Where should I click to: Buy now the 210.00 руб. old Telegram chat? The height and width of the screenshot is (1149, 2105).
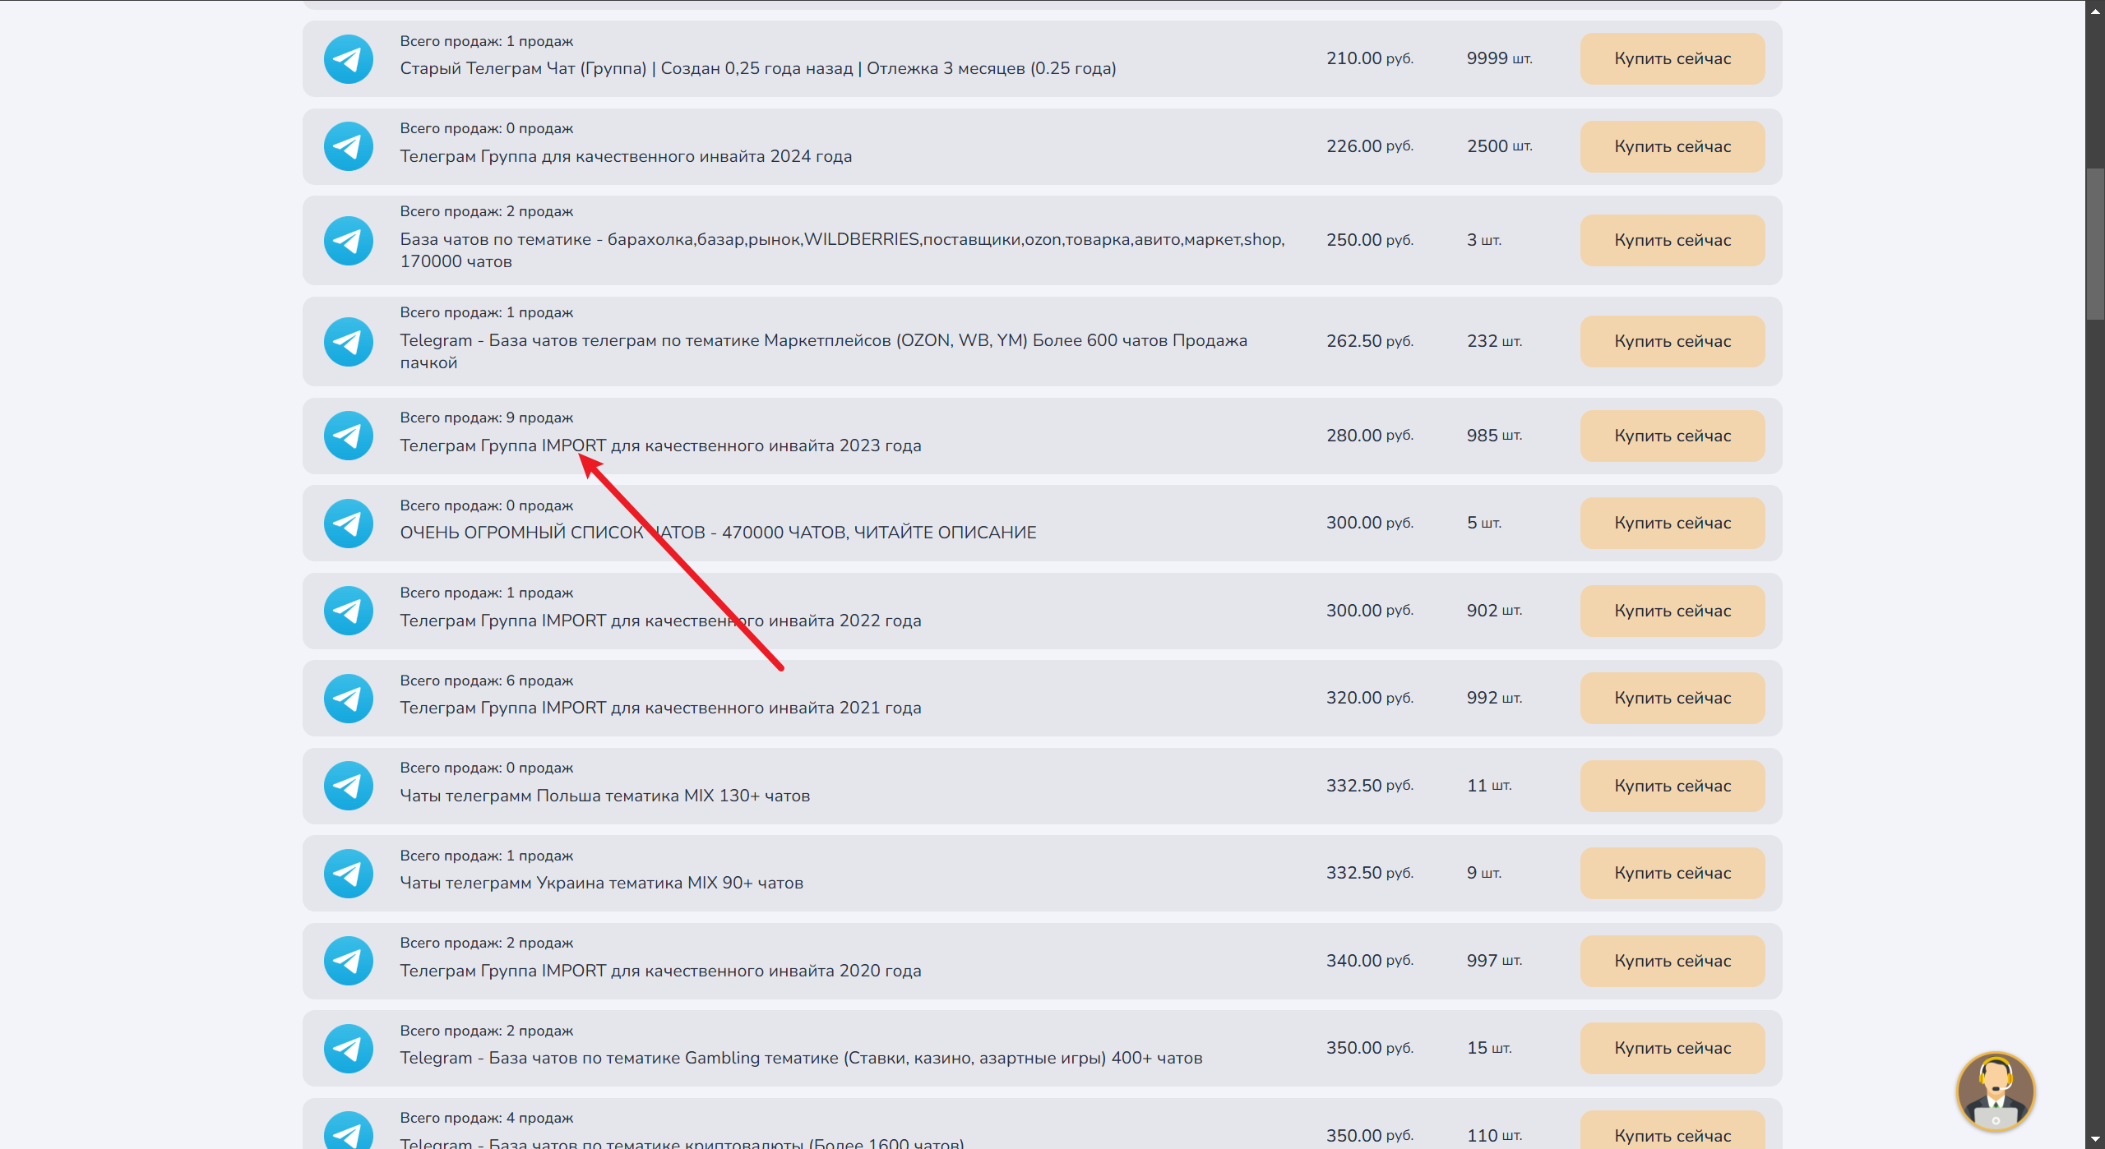pos(1672,58)
